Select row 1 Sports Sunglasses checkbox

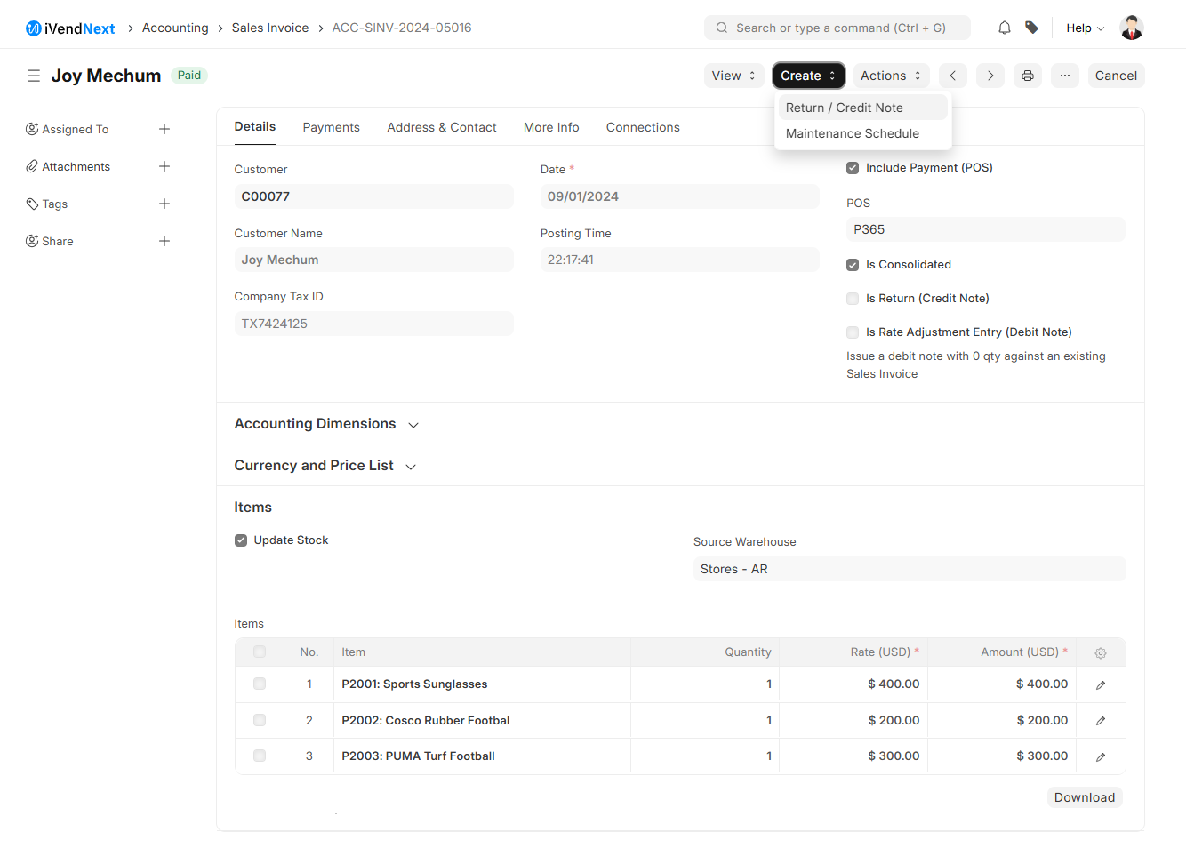pyautogui.click(x=260, y=684)
